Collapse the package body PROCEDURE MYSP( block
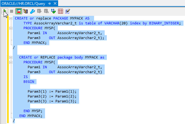 11,62
